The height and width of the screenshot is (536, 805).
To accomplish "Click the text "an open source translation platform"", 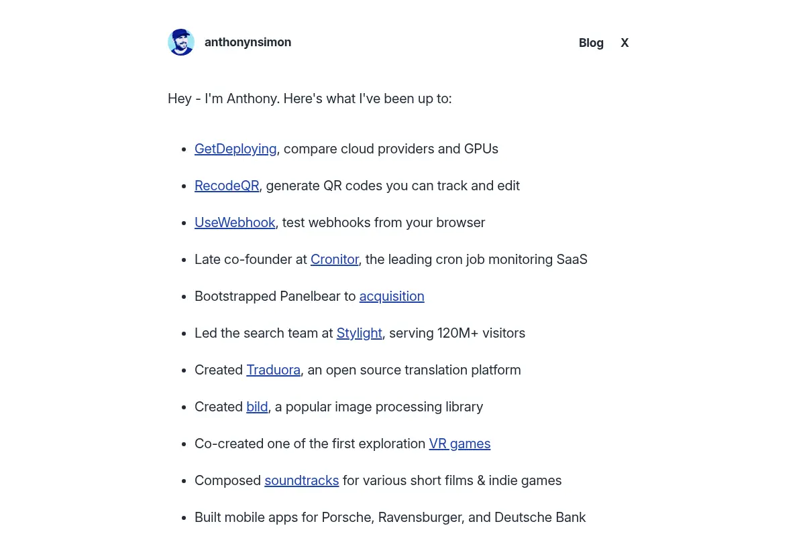I will pyautogui.click(x=414, y=370).
